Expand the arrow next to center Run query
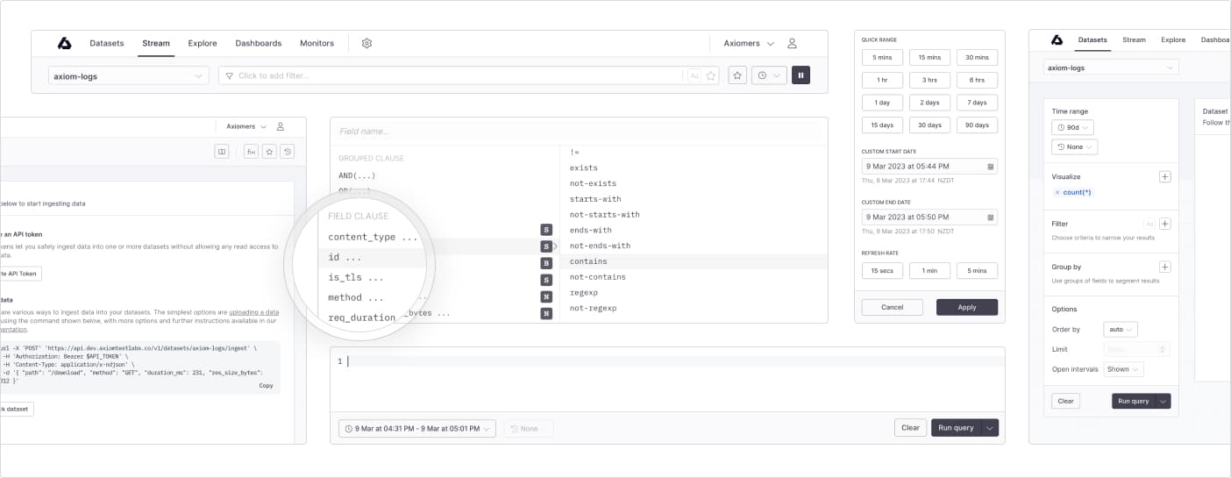Screen dimensions: 1231x478 (990, 428)
